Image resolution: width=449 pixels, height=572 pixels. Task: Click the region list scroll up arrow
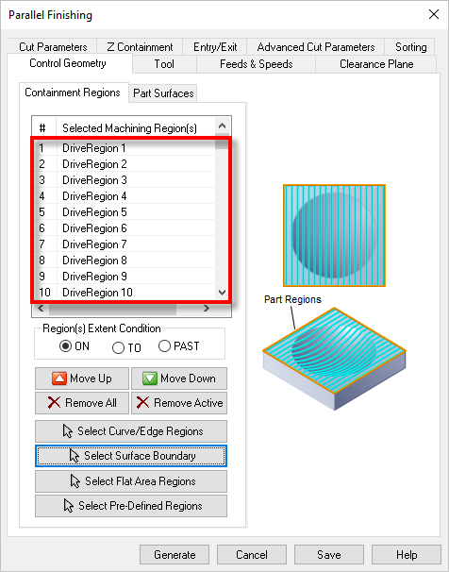222,126
